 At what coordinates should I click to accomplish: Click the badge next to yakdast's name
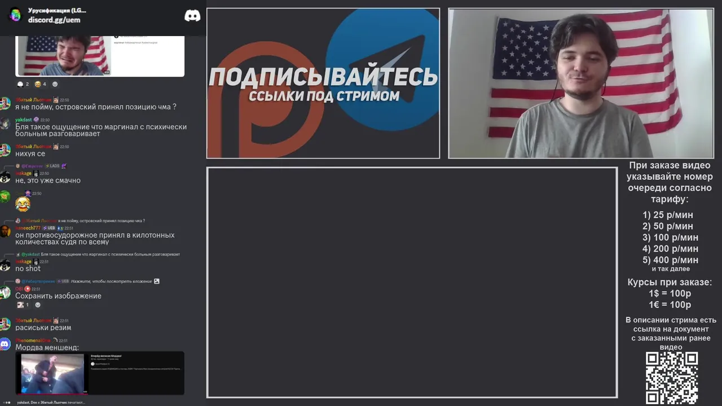pyautogui.click(x=36, y=120)
